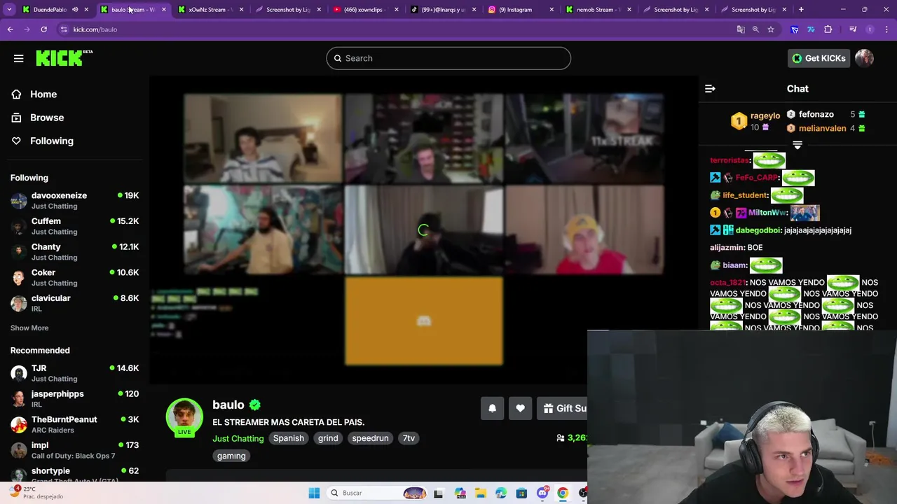Select the speedrun tag
The image size is (897, 504).
(x=370, y=438)
